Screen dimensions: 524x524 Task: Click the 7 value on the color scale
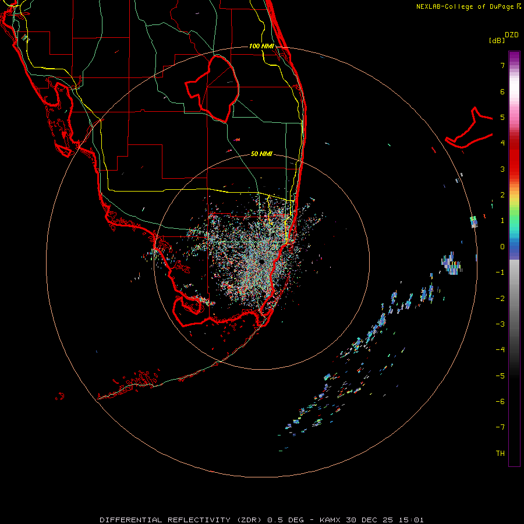pyautogui.click(x=502, y=65)
